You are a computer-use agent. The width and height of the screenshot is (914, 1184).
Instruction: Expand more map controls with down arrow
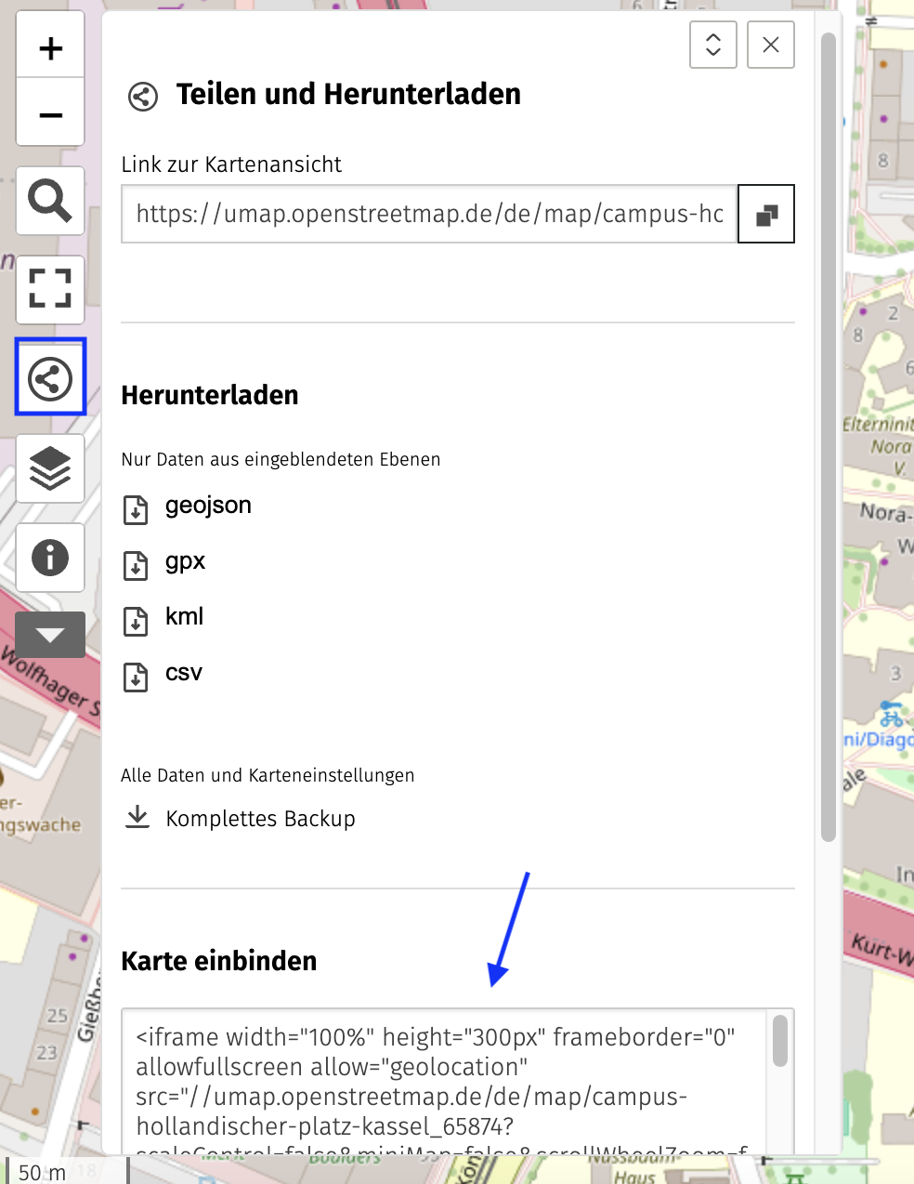(51, 636)
